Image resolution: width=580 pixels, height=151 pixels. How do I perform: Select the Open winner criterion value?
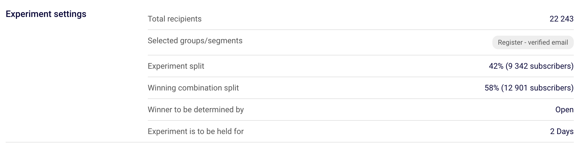coord(564,110)
